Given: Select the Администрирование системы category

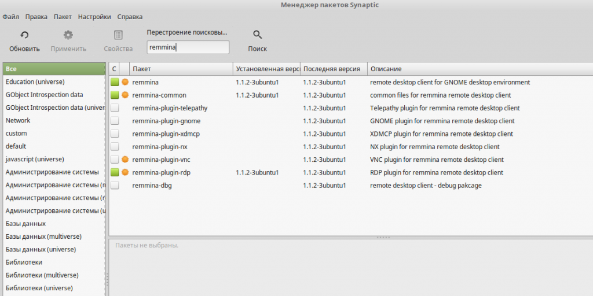Looking at the screenshot, I should coord(54,172).
